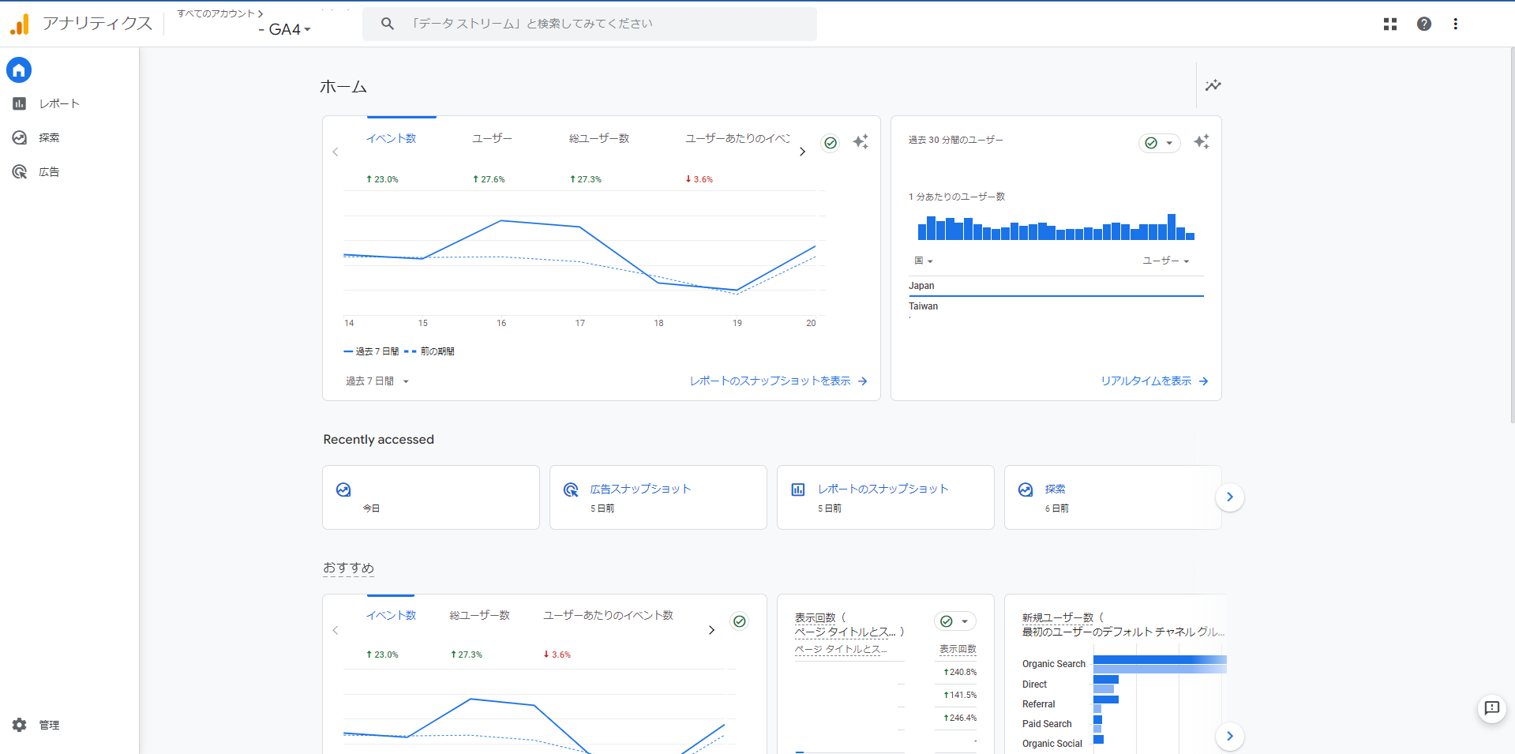Click the search magnifier icon
The image size is (1515, 754).
pos(387,24)
